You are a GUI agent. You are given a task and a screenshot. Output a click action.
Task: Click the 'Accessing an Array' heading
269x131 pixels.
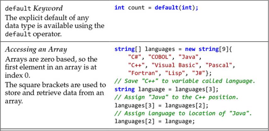[36, 50]
